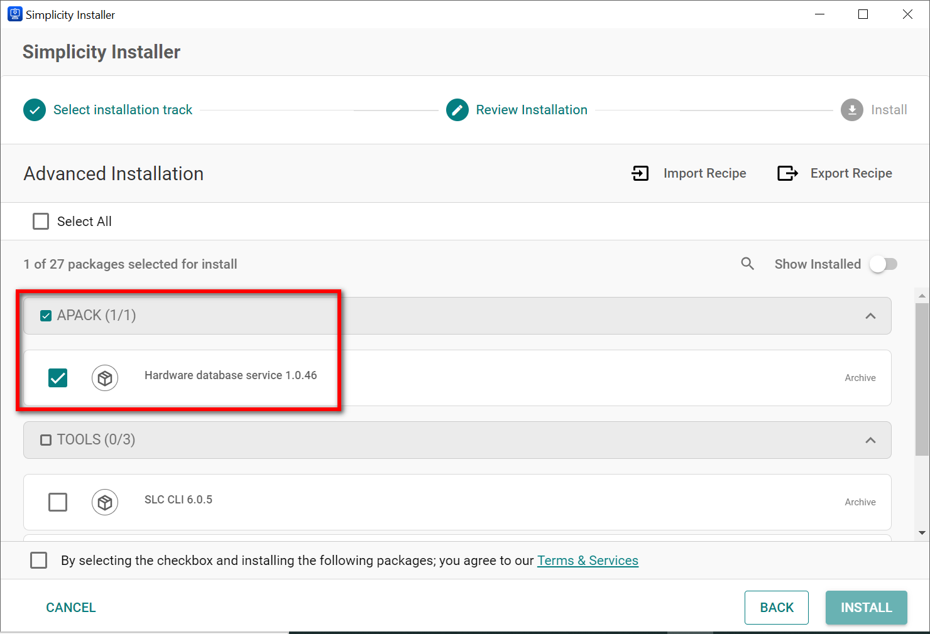Click the Advanced Installation heading
The height and width of the screenshot is (634, 930).
coord(114,174)
